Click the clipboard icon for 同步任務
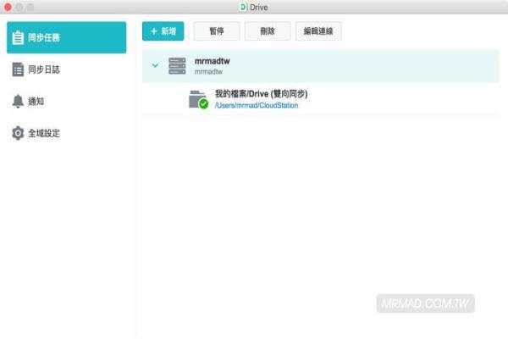 pos(18,37)
